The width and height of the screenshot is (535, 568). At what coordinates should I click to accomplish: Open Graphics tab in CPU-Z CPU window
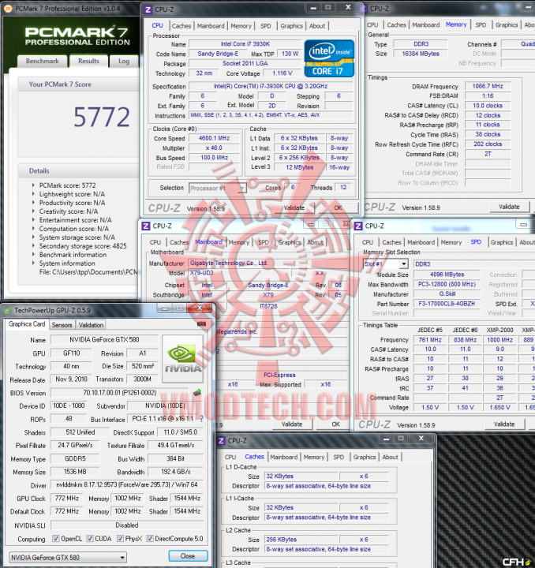click(292, 26)
